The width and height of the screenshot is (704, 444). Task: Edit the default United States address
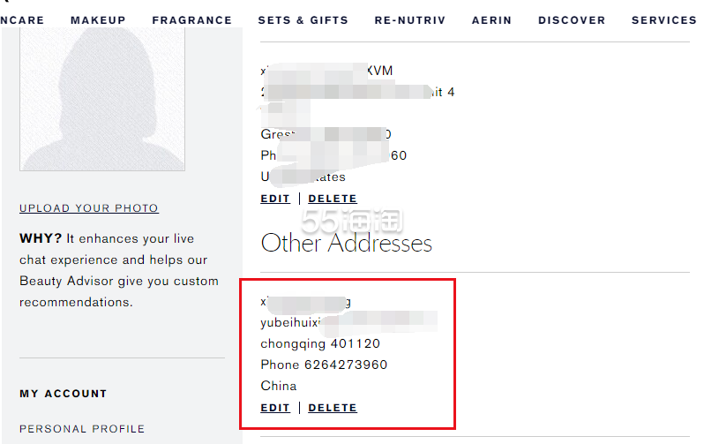[x=275, y=199]
